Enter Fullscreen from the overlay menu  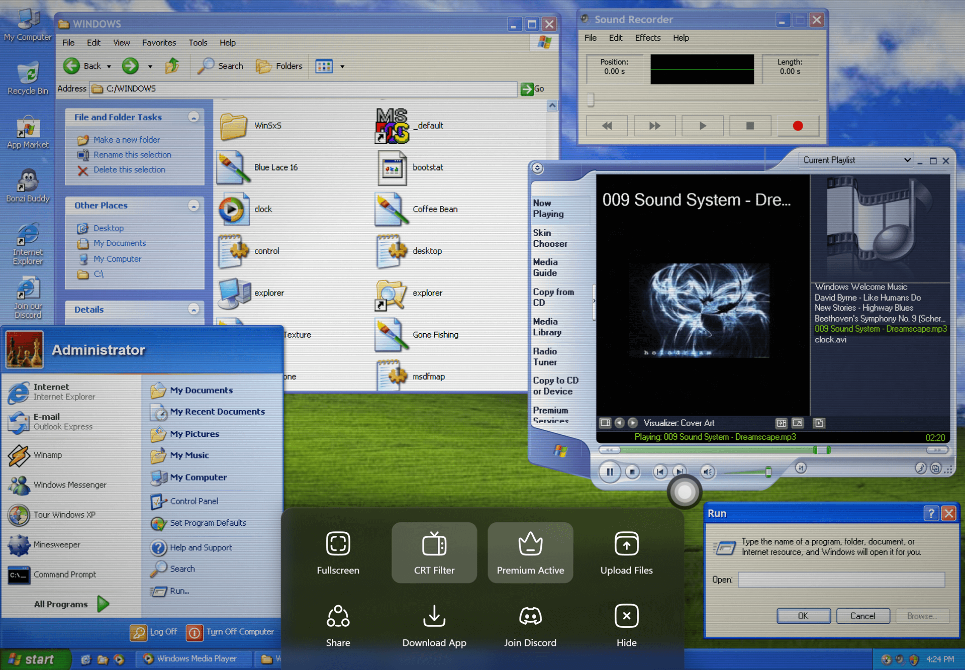[x=338, y=552]
